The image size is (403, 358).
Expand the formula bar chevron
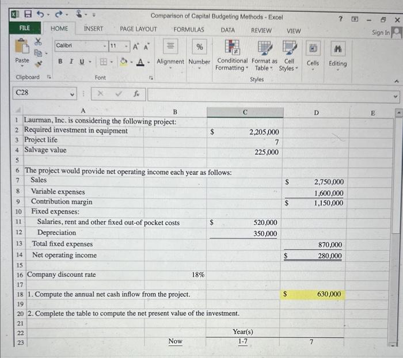[x=396, y=97]
